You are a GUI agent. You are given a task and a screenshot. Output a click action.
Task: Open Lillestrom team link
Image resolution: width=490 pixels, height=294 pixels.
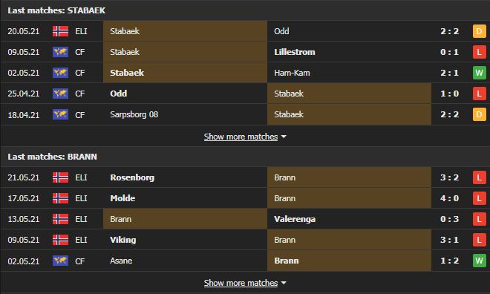(295, 52)
